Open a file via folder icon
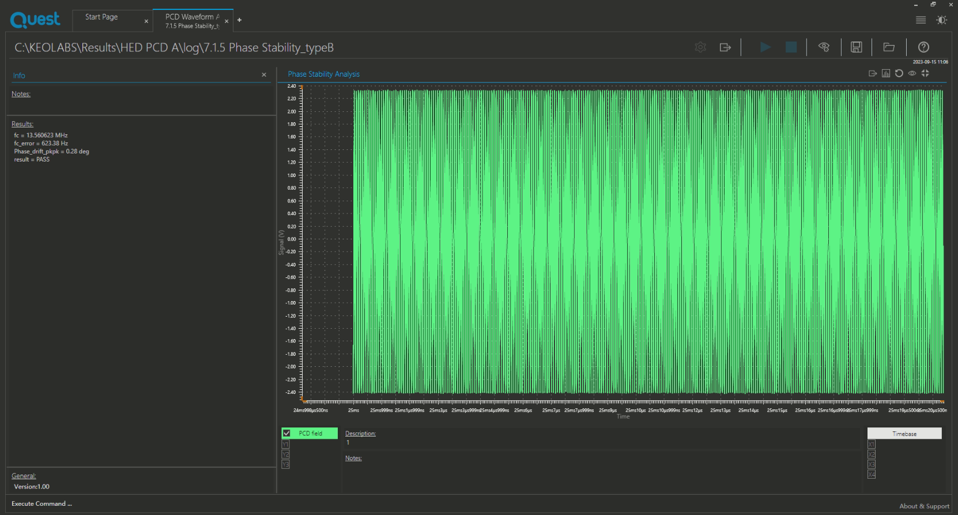Image resolution: width=958 pixels, height=515 pixels. 889,47
